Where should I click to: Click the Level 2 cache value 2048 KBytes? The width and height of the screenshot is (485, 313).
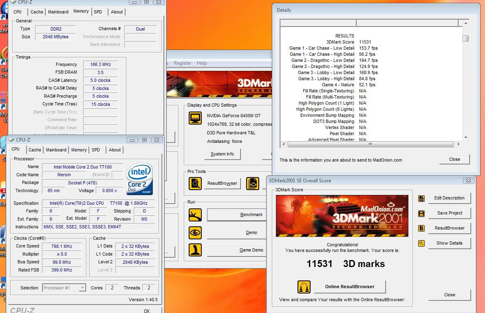click(135, 262)
